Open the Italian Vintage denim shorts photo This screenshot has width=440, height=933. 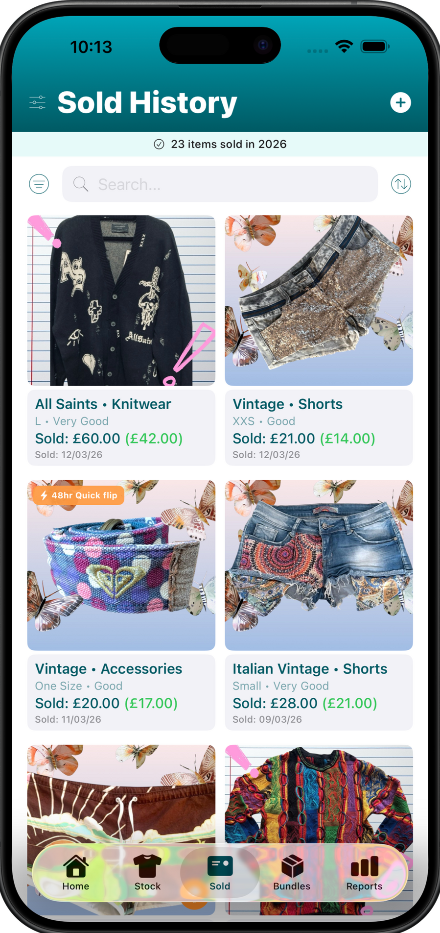tap(319, 565)
